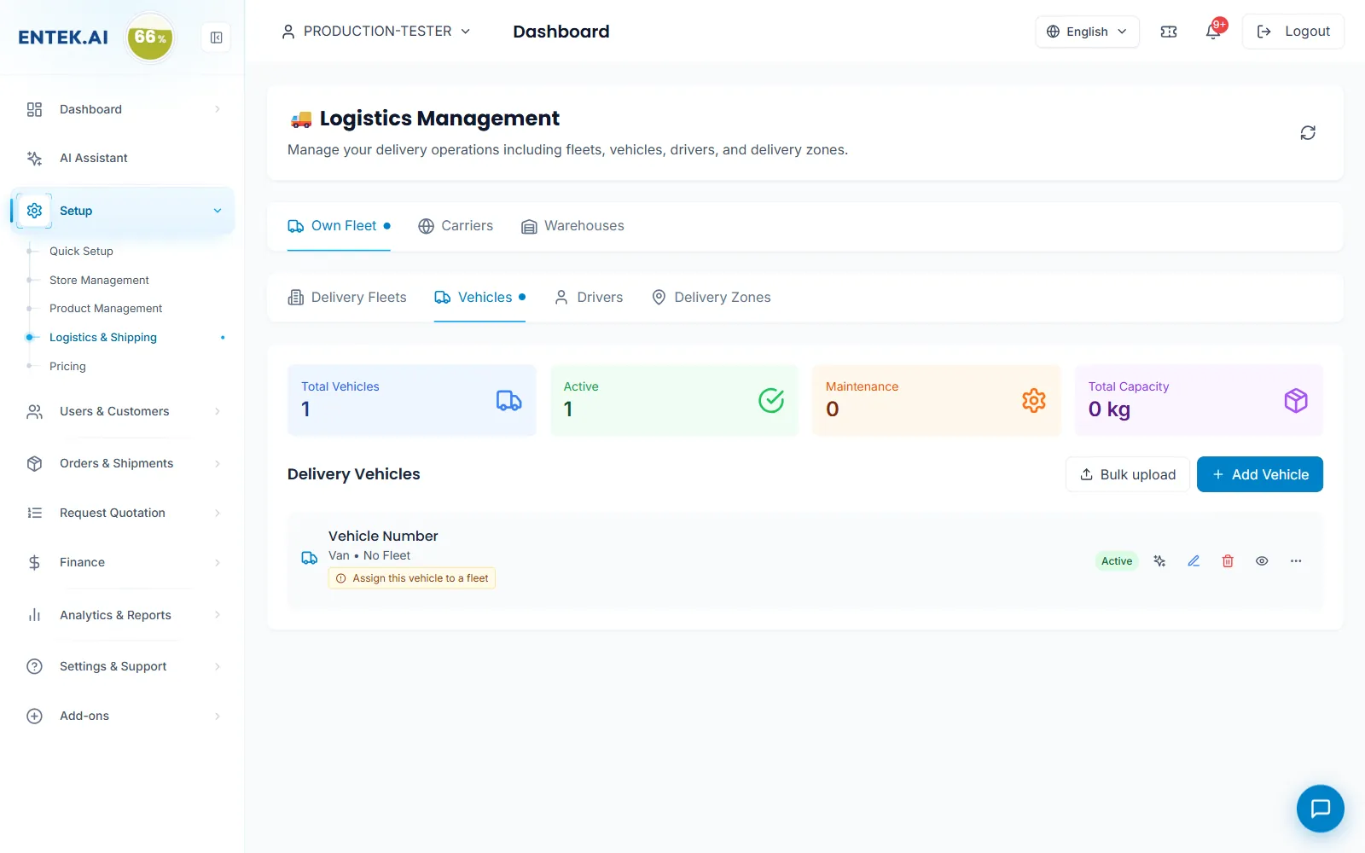Open Store Management in sidebar
The height and width of the screenshot is (853, 1365).
(99, 280)
